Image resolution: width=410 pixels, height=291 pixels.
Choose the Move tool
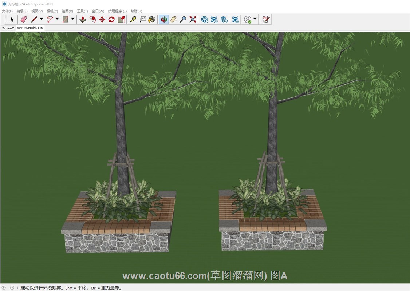click(x=102, y=20)
